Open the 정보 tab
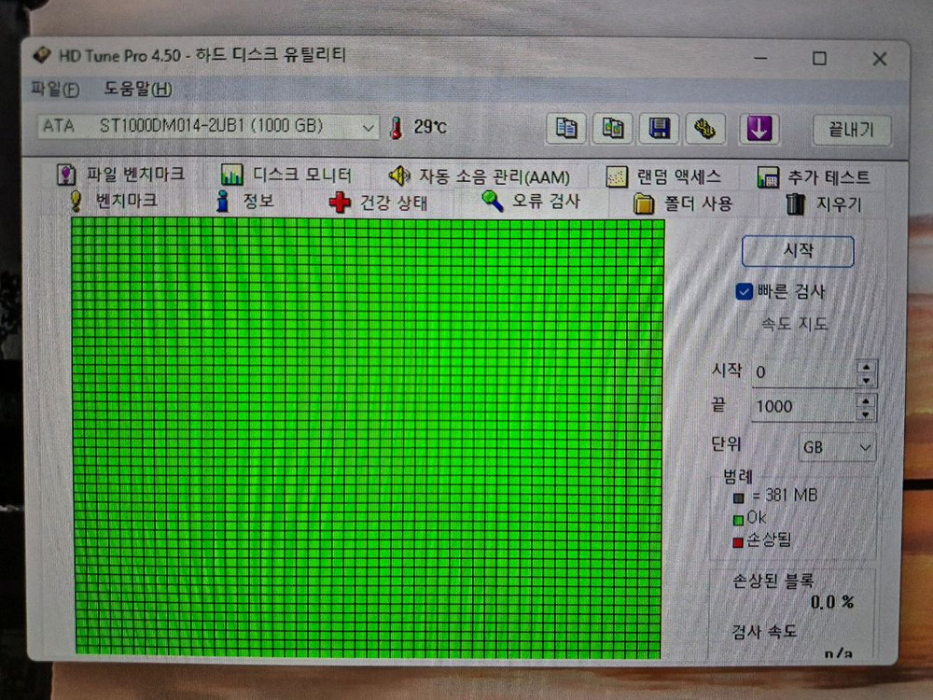The width and height of the screenshot is (933, 700). [245, 202]
